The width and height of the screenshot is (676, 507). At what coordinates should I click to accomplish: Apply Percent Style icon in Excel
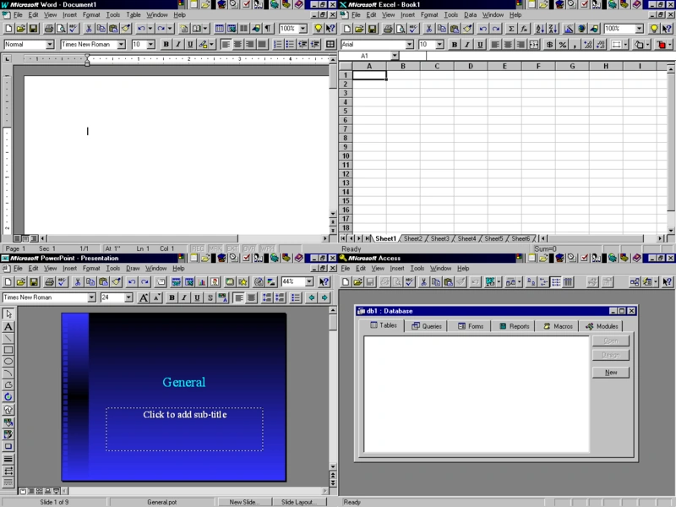click(562, 45)
